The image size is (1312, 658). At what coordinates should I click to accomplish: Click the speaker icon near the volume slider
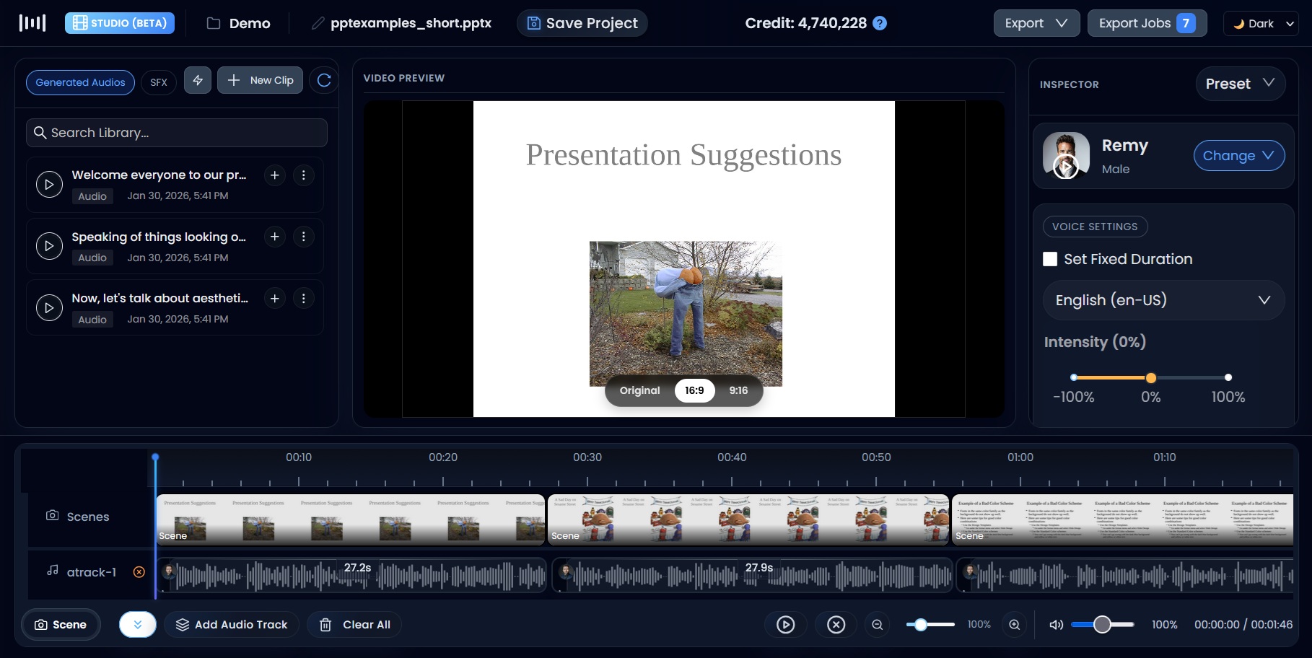point(1056,625)
